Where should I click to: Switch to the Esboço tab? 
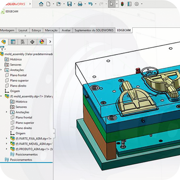(36, 30)
